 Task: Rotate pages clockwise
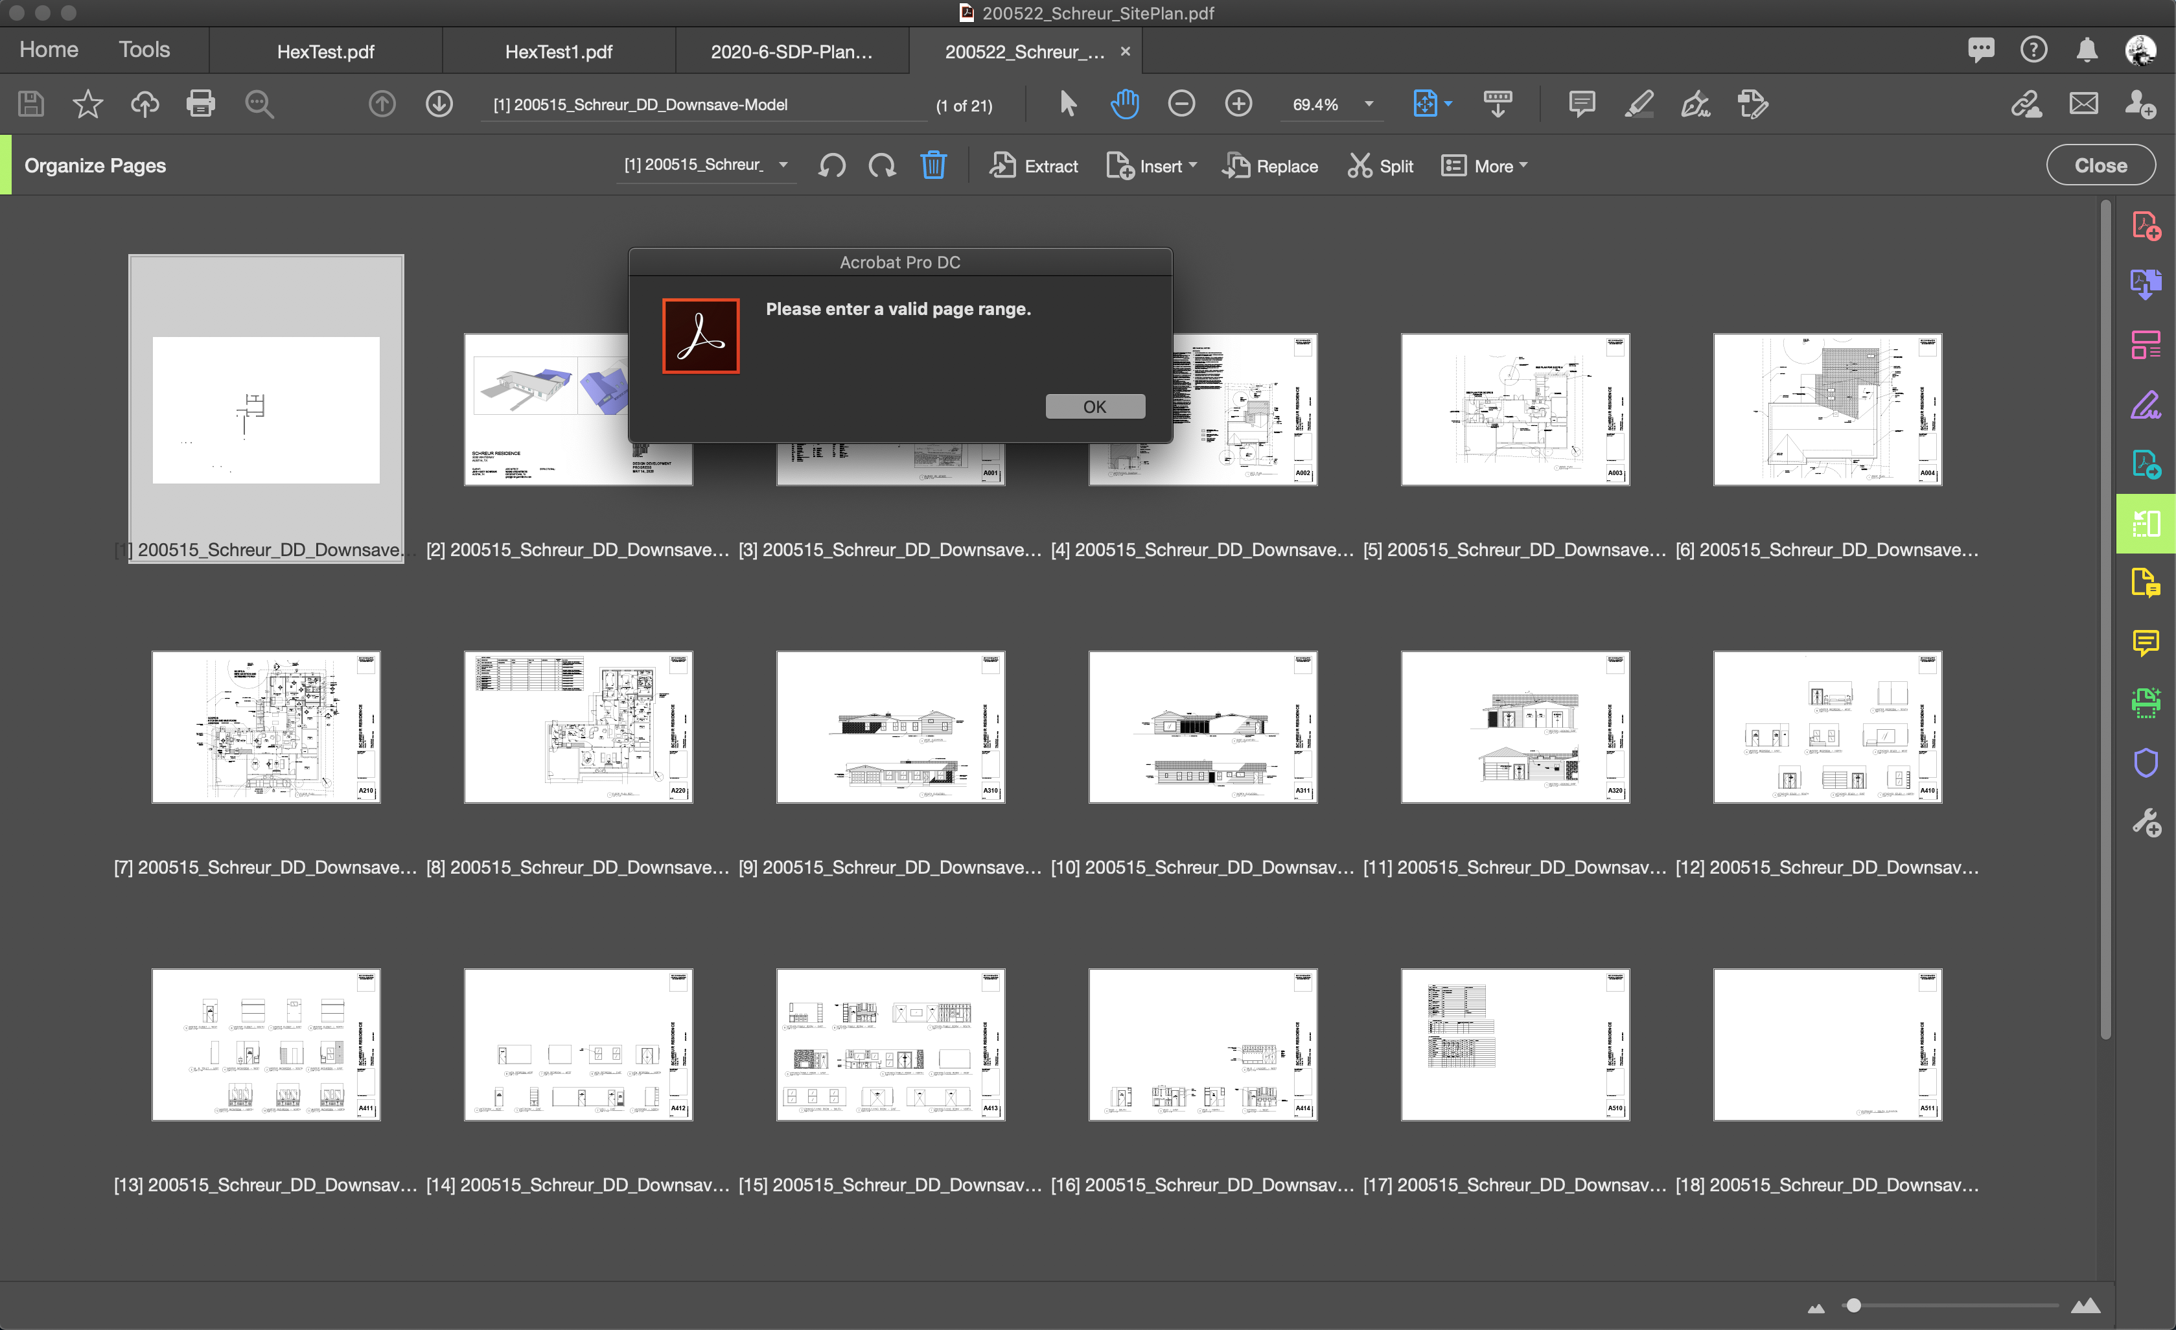(x=881, y=165)
